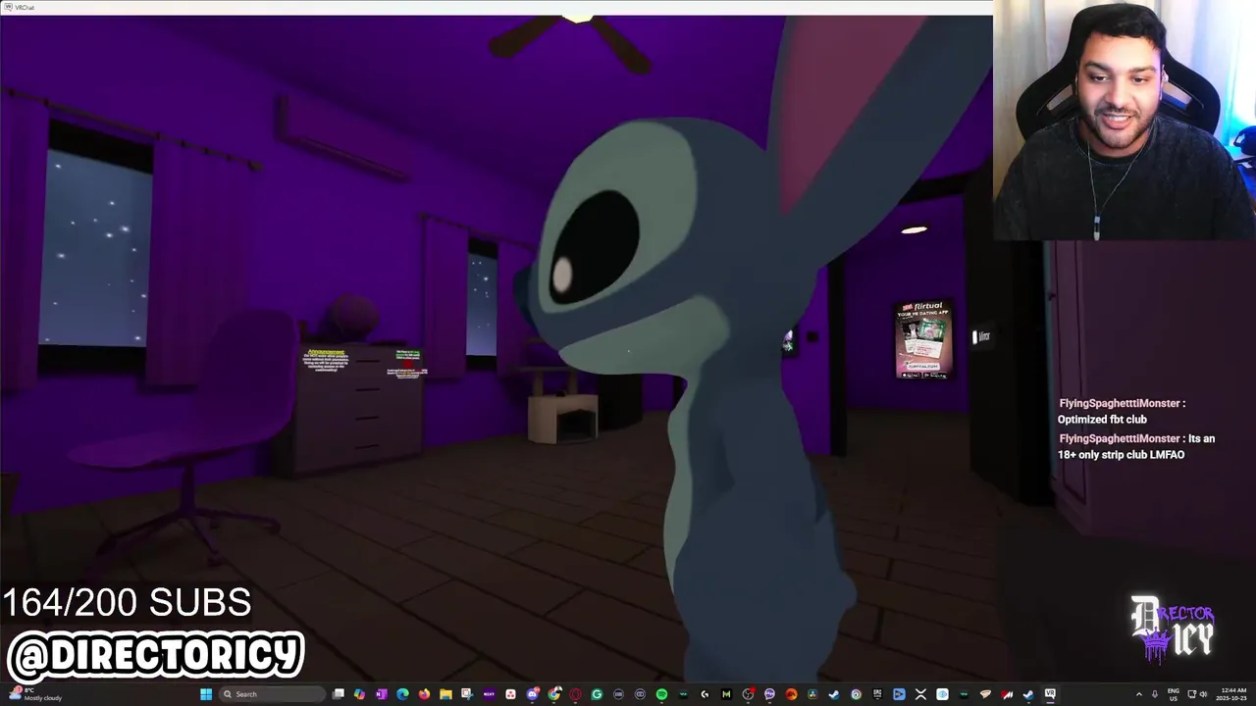
Task: Open Discord from the taskbar
Action: [x=532, y=694]
